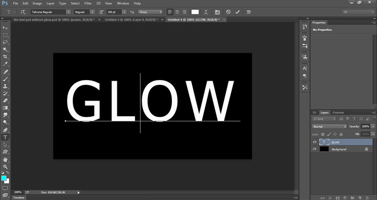Open the Clone Source panel icon
The height and width of the screenshot is (200, 377).
tap(305, 57)
